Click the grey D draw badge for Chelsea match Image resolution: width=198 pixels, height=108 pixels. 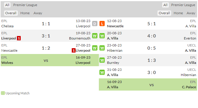pos(95,24)
